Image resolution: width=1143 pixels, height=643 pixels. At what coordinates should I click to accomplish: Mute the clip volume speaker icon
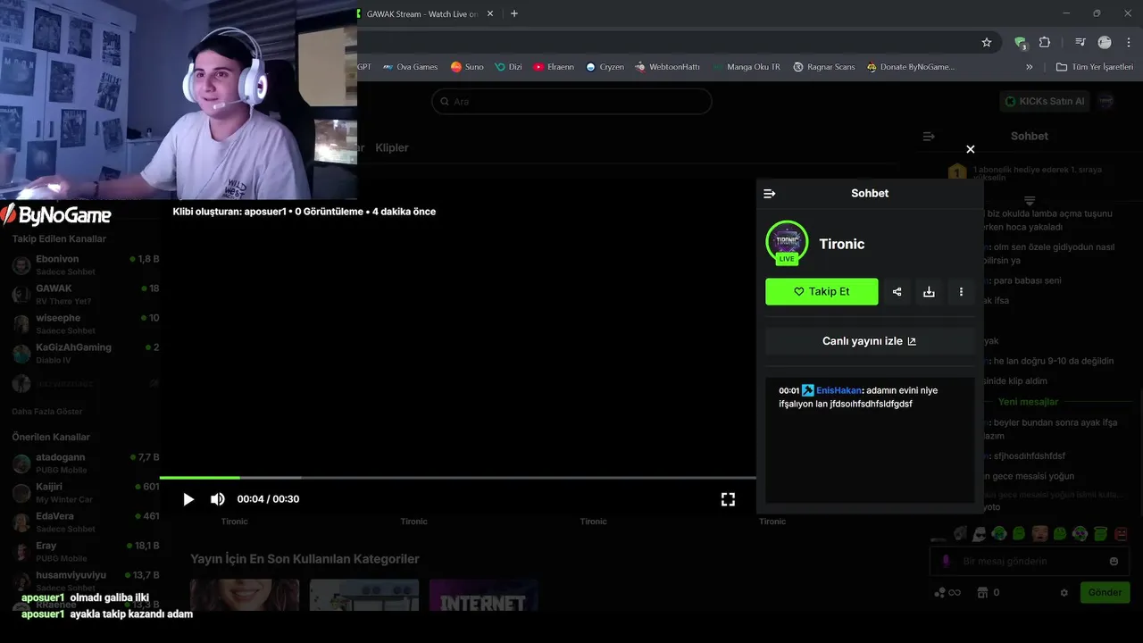(218, 499)
